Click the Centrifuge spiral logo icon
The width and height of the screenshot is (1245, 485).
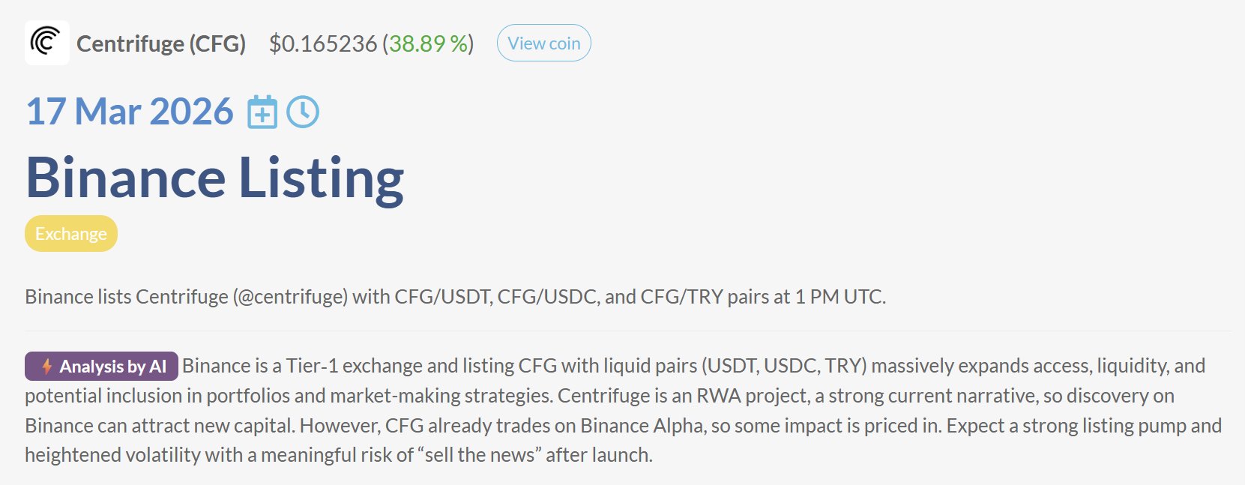[x=46, y=43]
